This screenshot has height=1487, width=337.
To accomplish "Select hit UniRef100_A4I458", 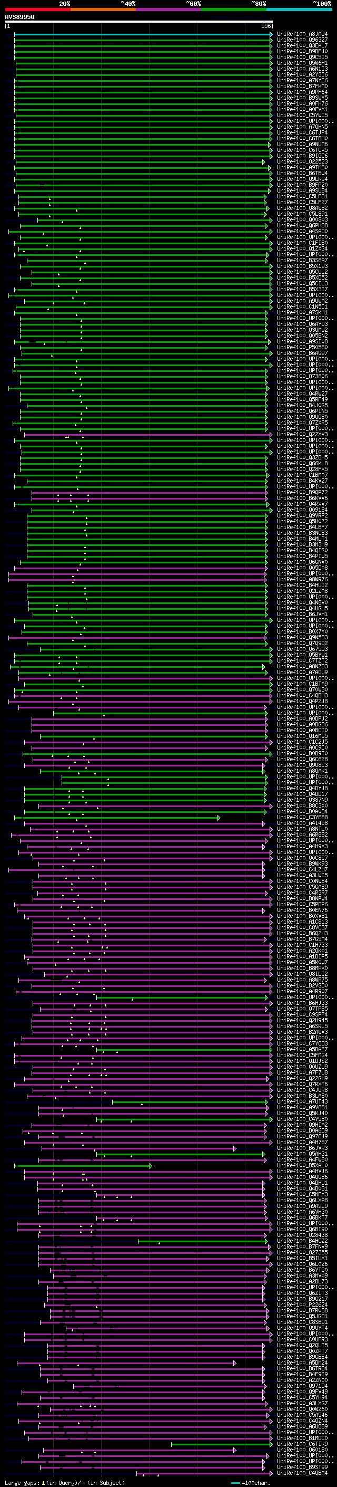I will click(302, 823).
